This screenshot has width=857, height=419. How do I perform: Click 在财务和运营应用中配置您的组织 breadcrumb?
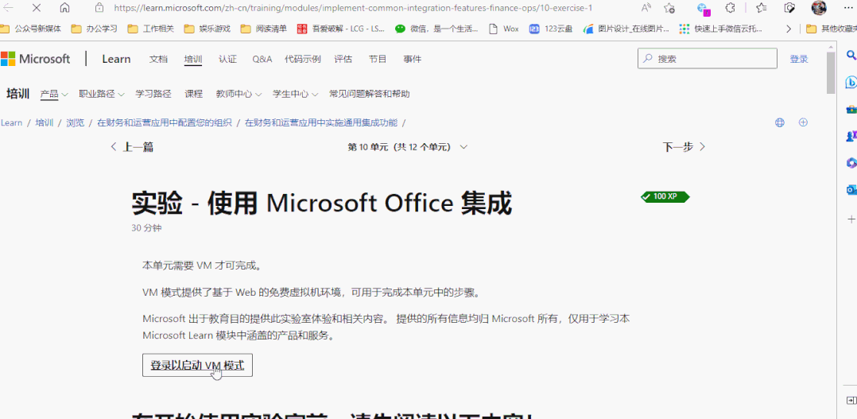pos(165,122)
